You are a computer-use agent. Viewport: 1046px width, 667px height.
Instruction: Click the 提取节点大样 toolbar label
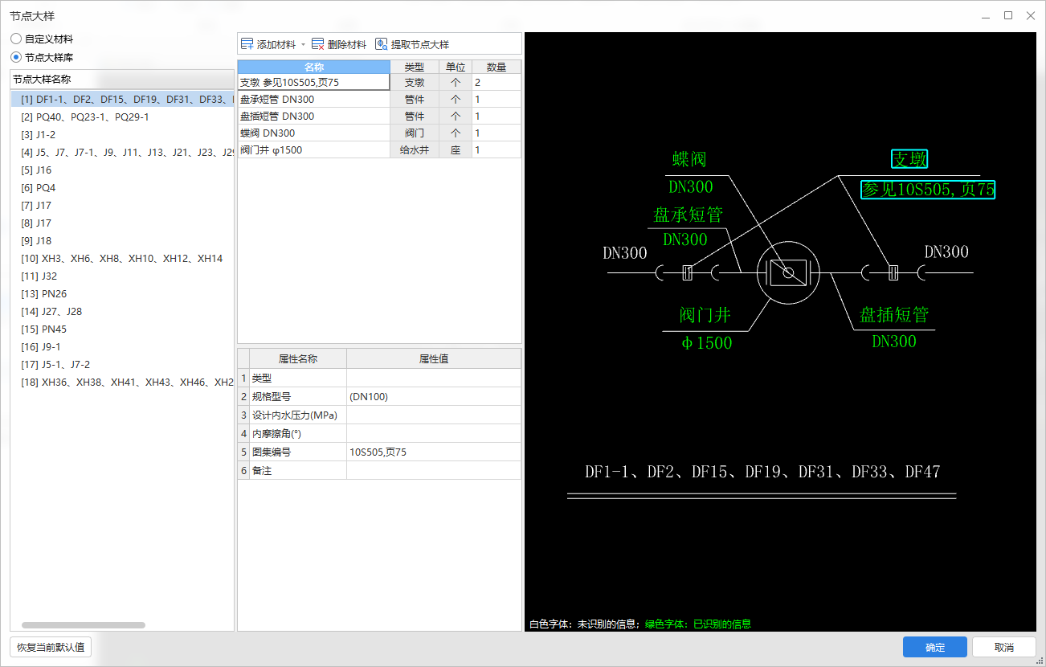(x=420, y=44)
